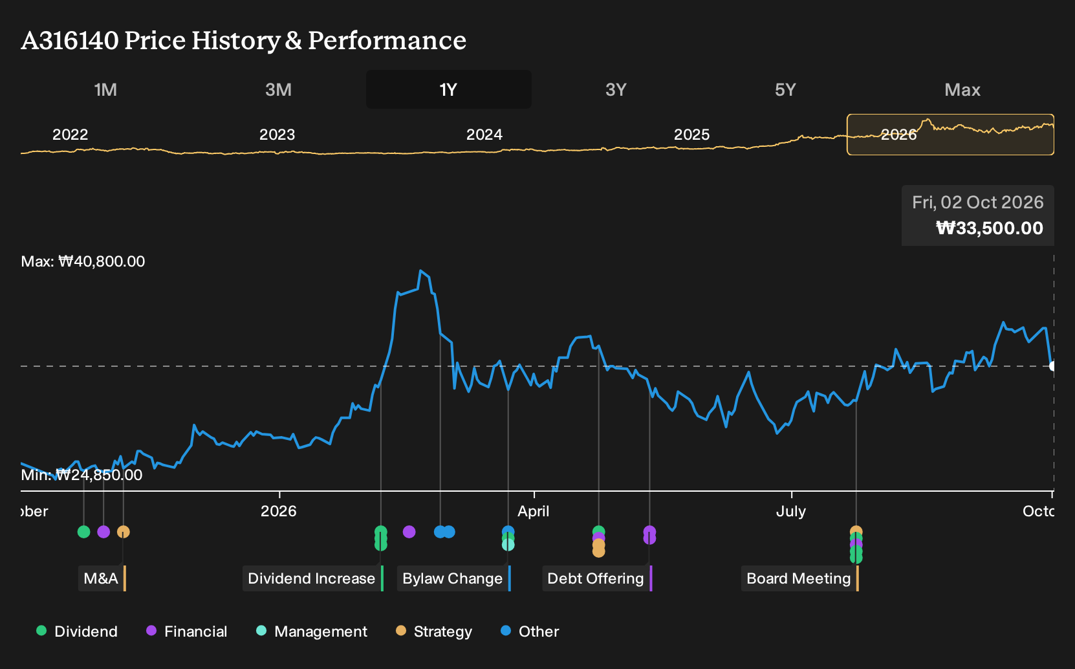Click the bottom orange marker in the mid-April stack
This screenshot has height=669, width=1075.
coord(599,551)
